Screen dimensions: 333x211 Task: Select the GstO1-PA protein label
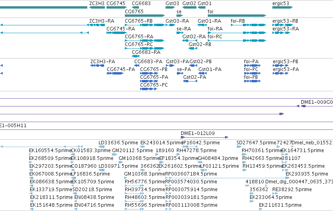pyautogui.click(x=210, y=69)
